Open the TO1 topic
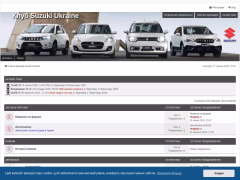 (x=48, y=85)
